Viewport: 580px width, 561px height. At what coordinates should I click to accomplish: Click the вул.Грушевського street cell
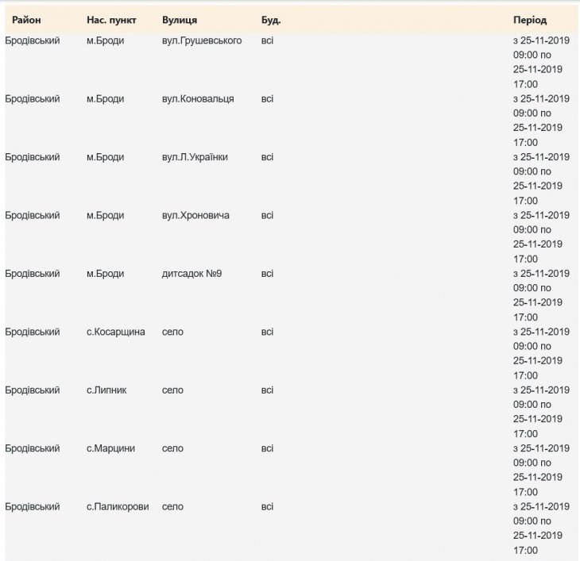click(x=201, y=40)
